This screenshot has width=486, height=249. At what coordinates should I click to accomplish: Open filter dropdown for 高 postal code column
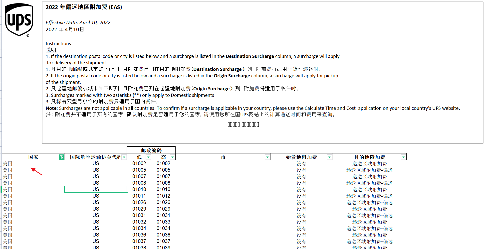172,157
